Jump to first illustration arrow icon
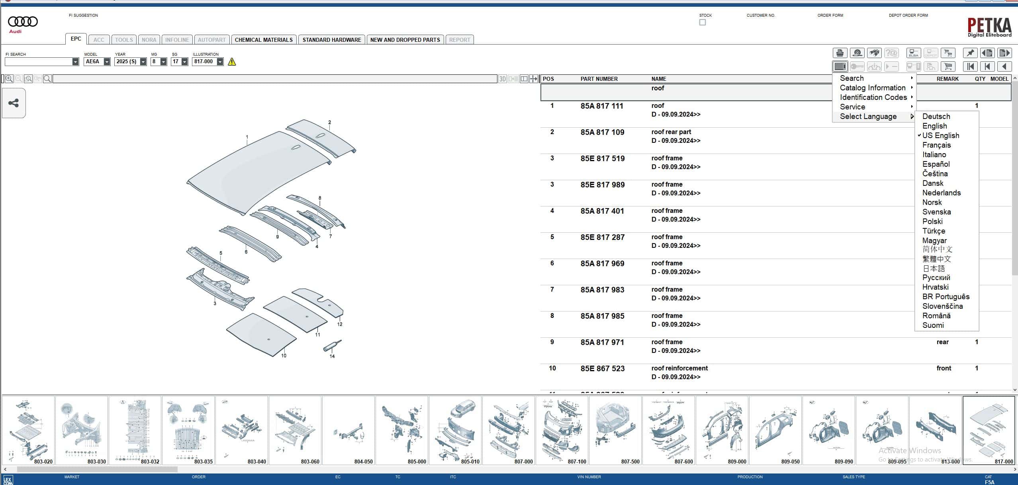1018x485 pixels. pos(970,66)
